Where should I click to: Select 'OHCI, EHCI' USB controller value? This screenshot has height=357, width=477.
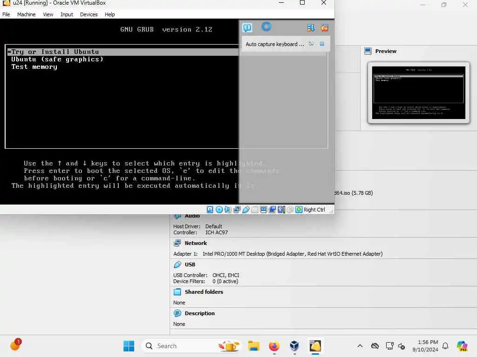226,275
